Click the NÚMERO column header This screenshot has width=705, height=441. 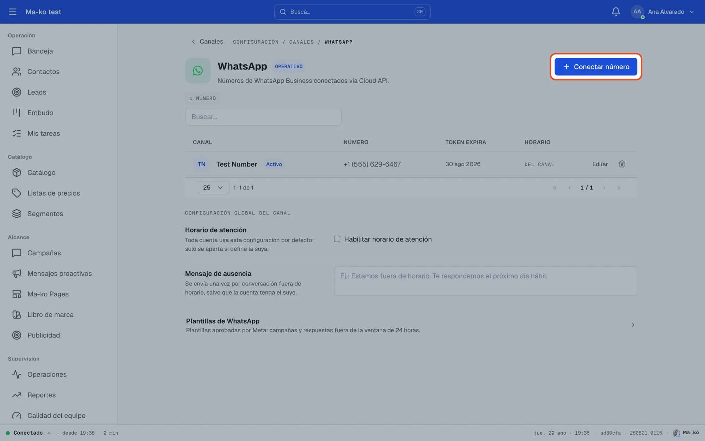click(x=356, y=142)
